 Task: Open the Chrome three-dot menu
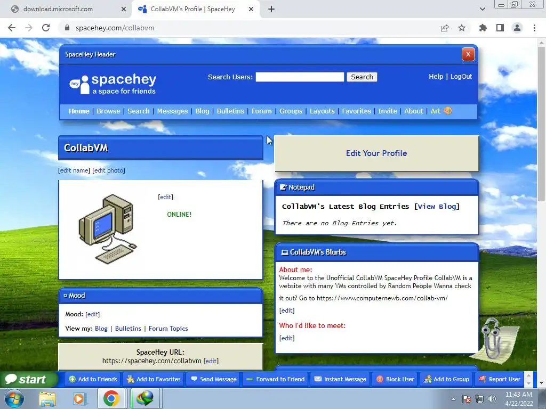coord(534,28)
